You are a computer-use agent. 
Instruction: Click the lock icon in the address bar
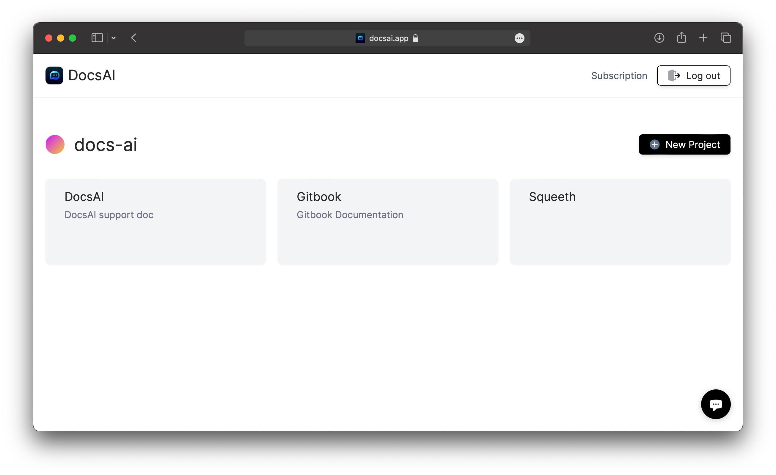415,38
